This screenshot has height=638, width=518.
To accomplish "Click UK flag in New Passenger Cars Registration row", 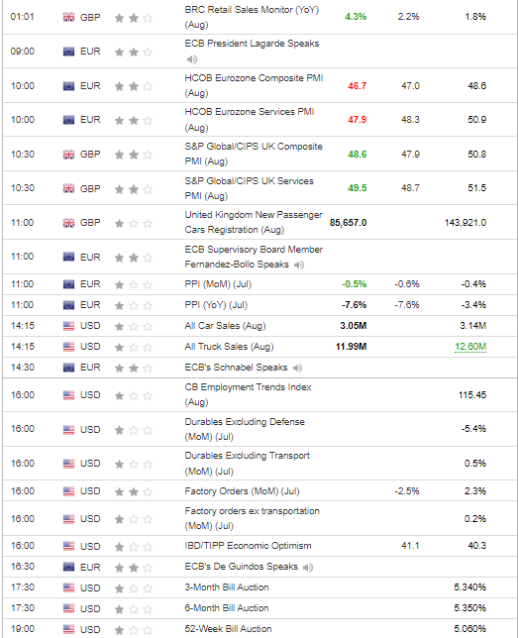I will click(68, 223).
